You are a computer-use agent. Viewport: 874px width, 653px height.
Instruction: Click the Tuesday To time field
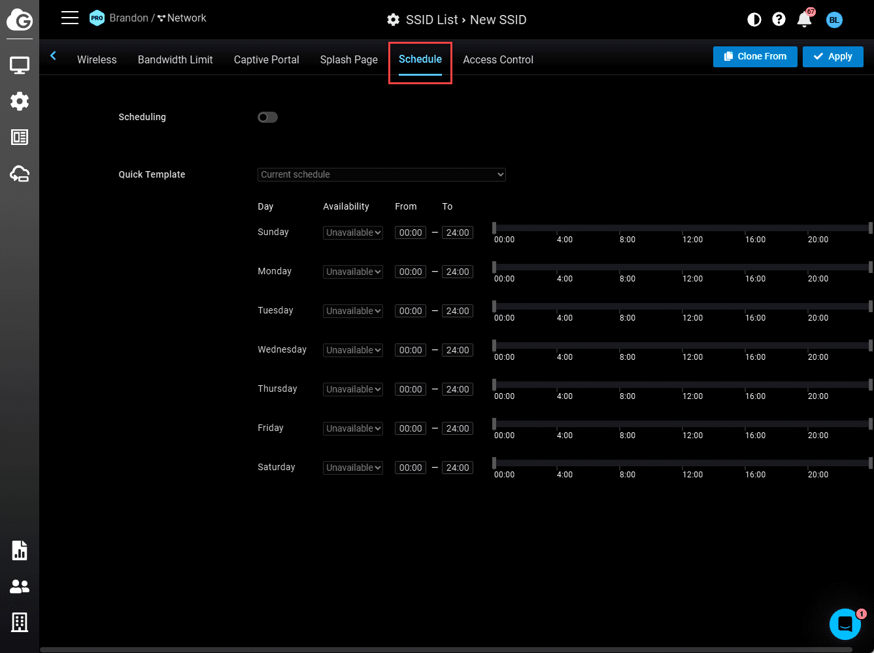coord(458,311)
